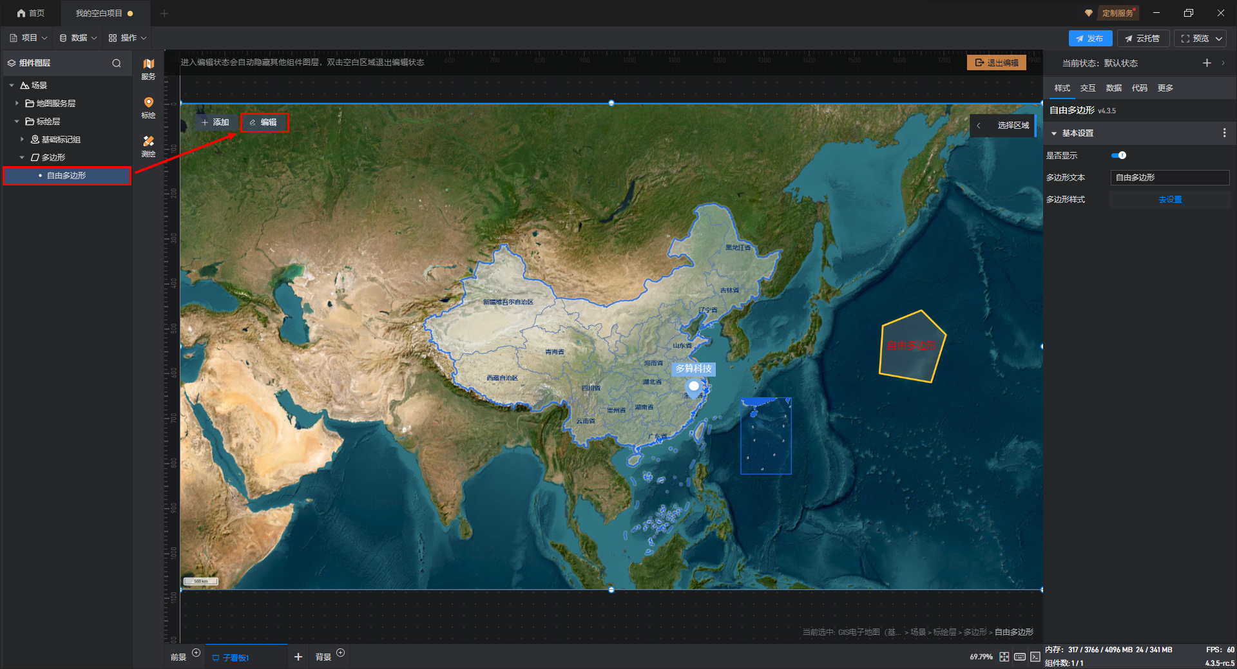Switch to the 样式 tab

pos(1062,88)
